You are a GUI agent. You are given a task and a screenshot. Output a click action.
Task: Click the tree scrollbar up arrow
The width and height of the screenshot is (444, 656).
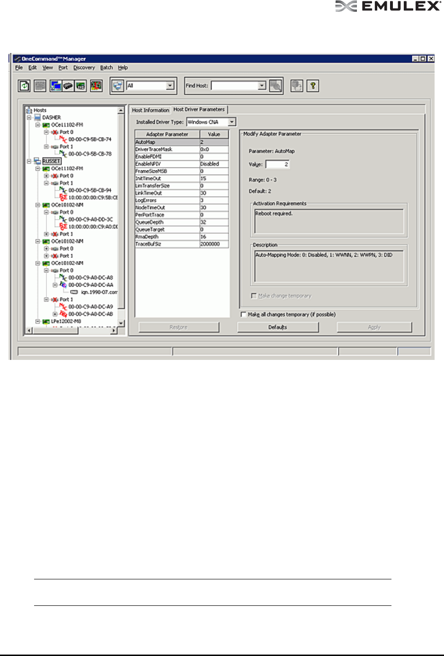pos(121,110)
